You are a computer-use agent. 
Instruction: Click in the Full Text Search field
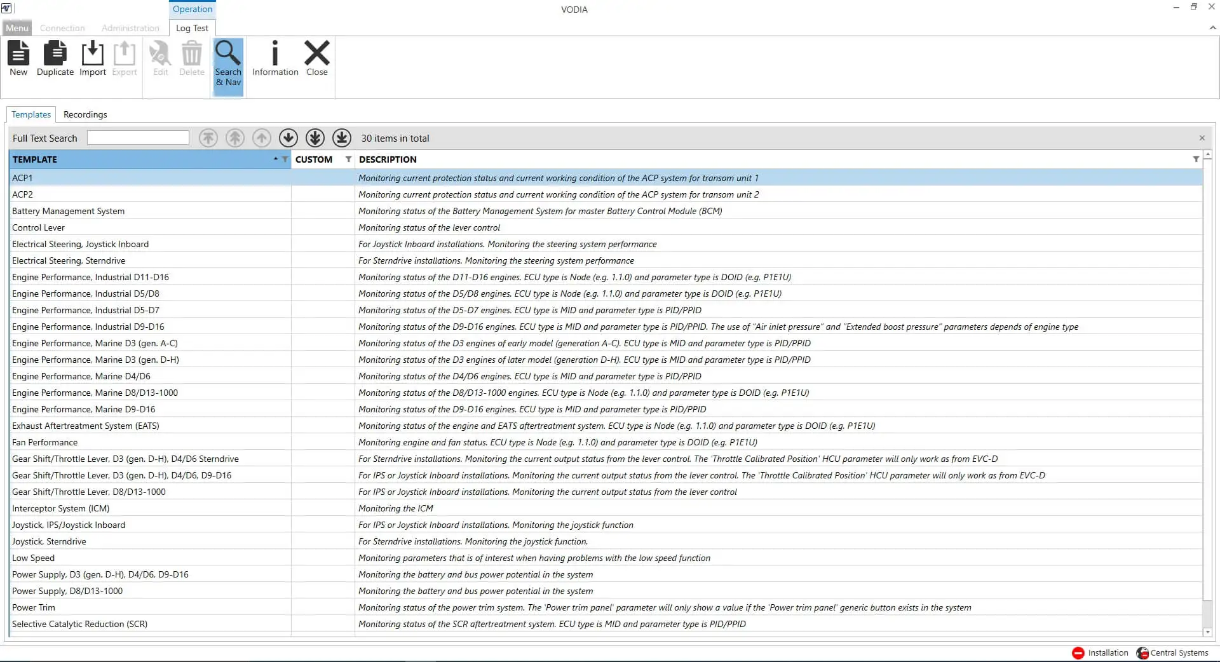pos(138,138)
